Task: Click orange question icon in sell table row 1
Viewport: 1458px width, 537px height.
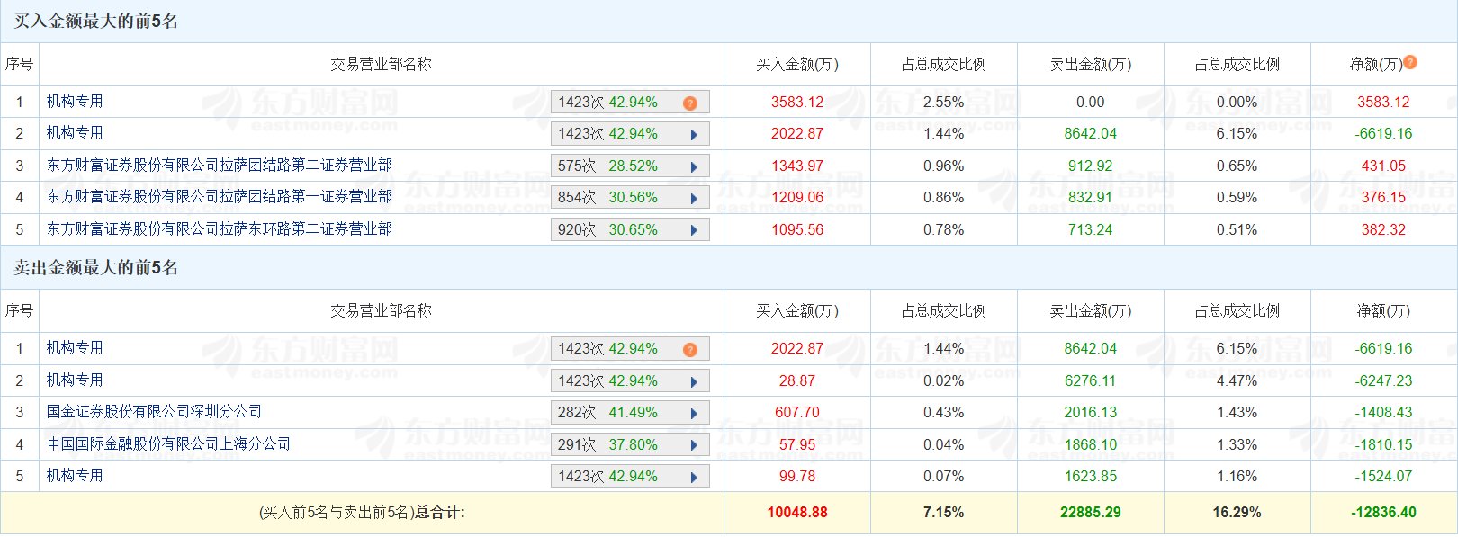Action: pyautogui.click(x=690, y=349)
